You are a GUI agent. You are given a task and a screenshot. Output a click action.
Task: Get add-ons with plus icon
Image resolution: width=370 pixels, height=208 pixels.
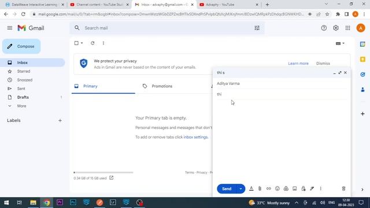pos(362,114)
